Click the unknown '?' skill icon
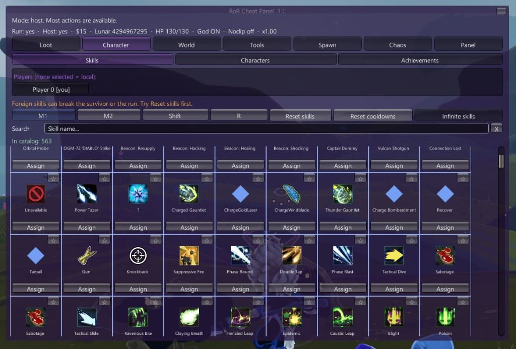 tap(138, 193)
